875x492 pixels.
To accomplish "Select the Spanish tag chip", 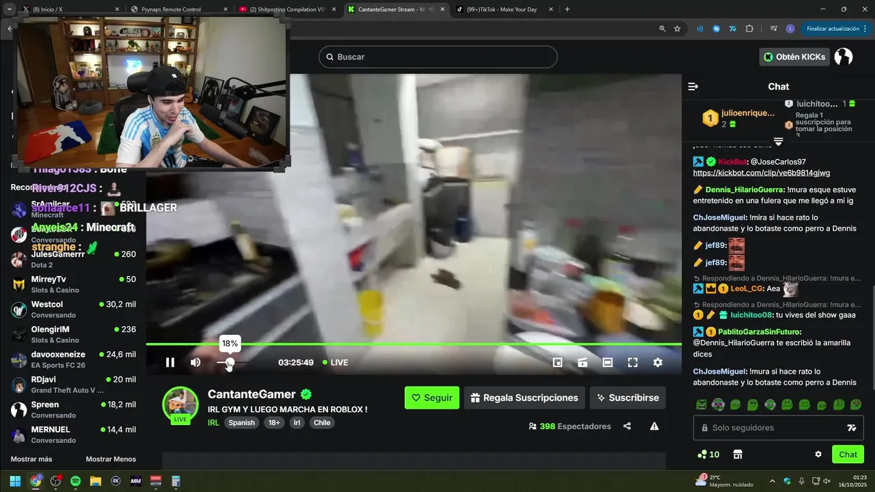I will [241, 422].
